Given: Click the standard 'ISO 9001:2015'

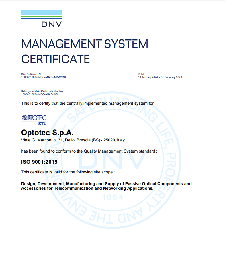Looking at the screenshot, I should 39,162.
